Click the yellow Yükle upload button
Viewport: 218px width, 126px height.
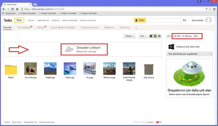(140, 20)
